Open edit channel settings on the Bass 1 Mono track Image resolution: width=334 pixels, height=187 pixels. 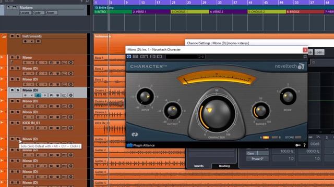click(38, 63)
